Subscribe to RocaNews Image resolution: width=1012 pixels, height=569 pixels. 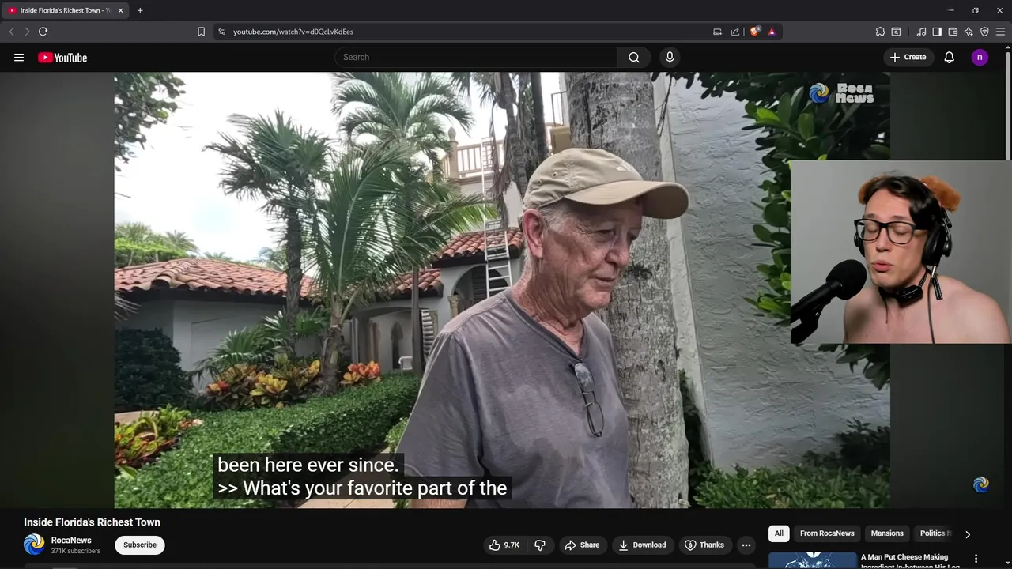pyautogui.click(x=140, y=545)
